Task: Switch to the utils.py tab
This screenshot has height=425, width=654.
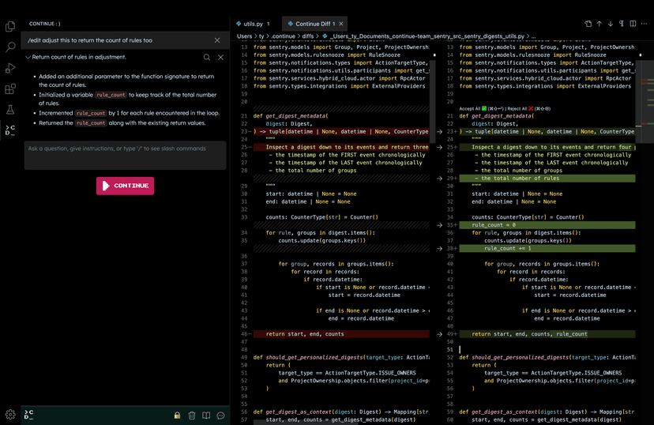Action: (253, 24)
